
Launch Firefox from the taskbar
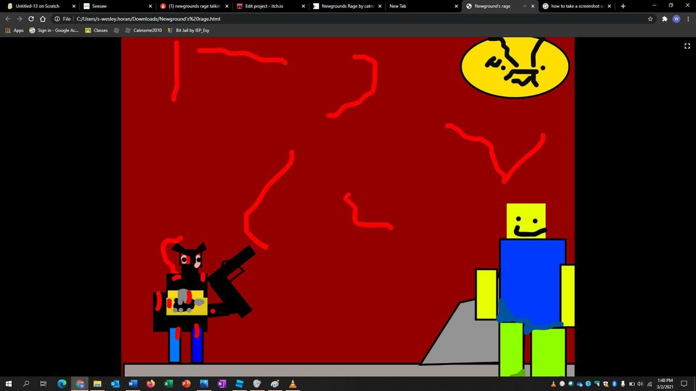coord(151,383)
